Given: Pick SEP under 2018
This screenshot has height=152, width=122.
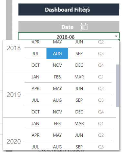Looking at the screenshot, I should (x=79, y=53).
